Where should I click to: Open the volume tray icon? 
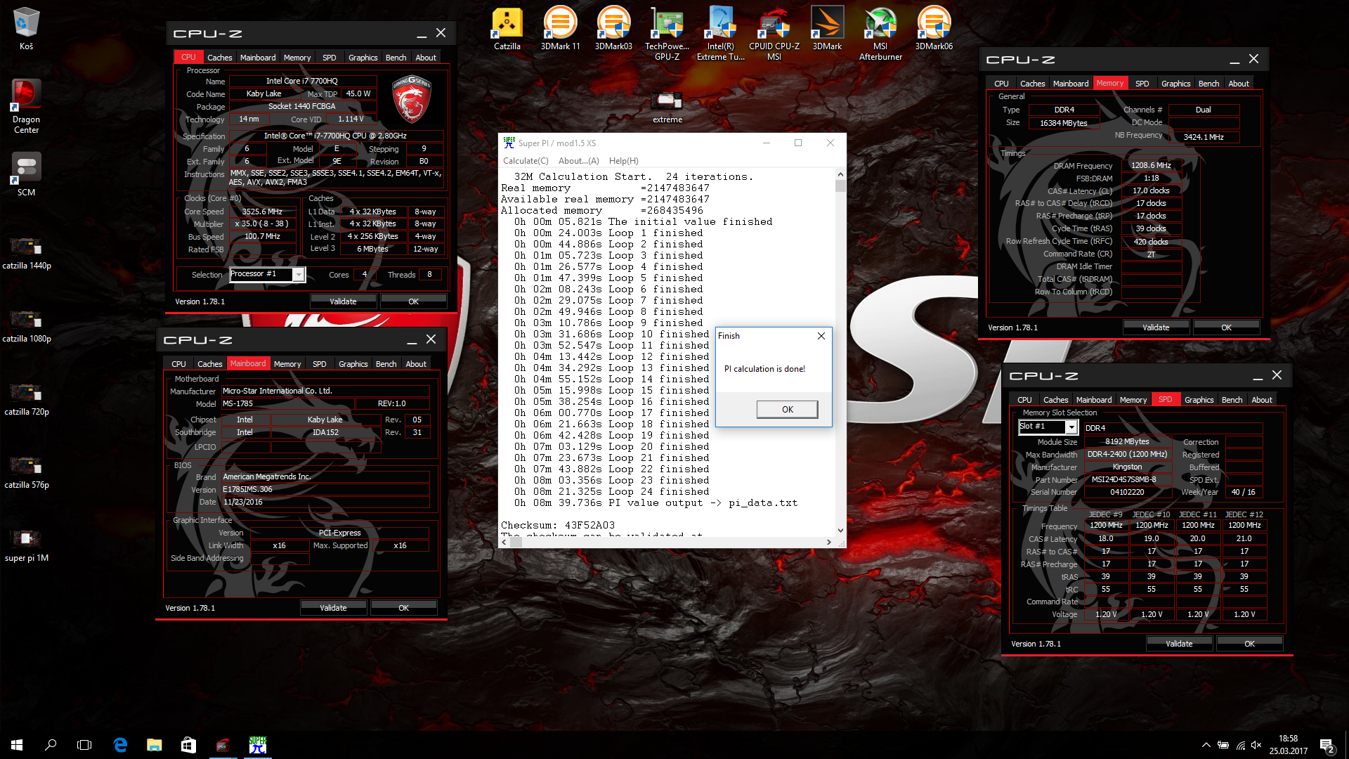pyautogui.click(x=1257, y=745)
